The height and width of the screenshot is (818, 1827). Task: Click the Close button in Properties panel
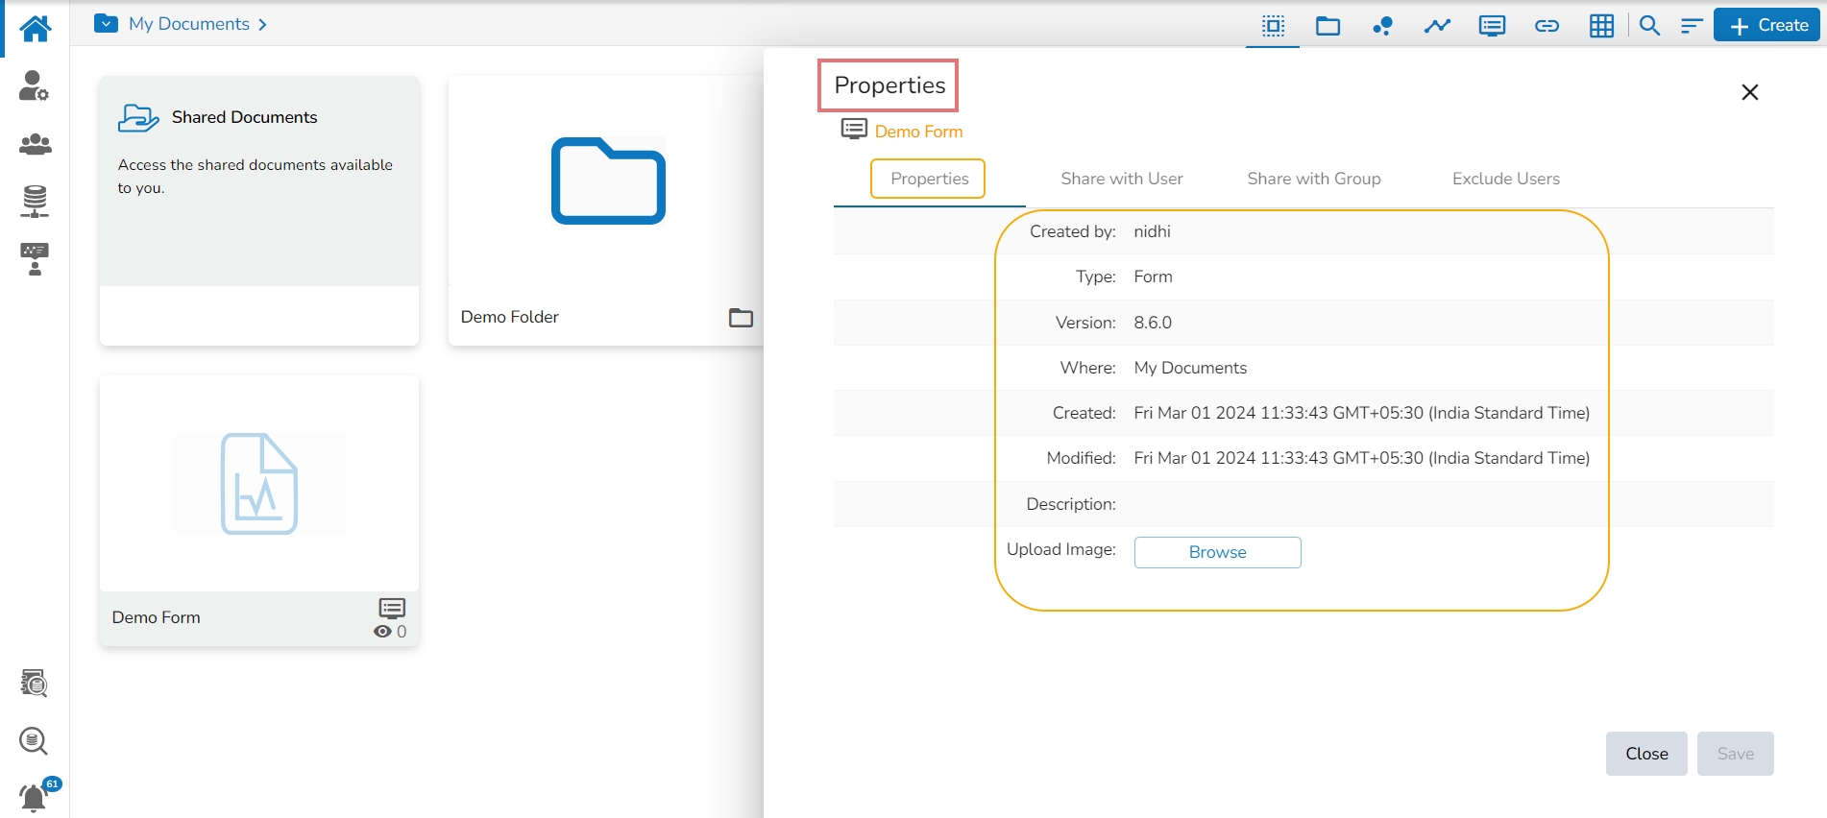1646,754
